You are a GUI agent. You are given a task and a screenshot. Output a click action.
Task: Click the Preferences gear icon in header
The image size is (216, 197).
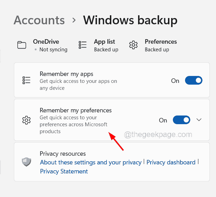pos(133,45)
